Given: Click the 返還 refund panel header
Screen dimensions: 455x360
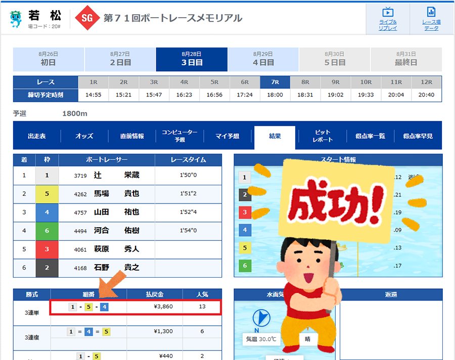Looking at the screenshot, I should [391, 294].
